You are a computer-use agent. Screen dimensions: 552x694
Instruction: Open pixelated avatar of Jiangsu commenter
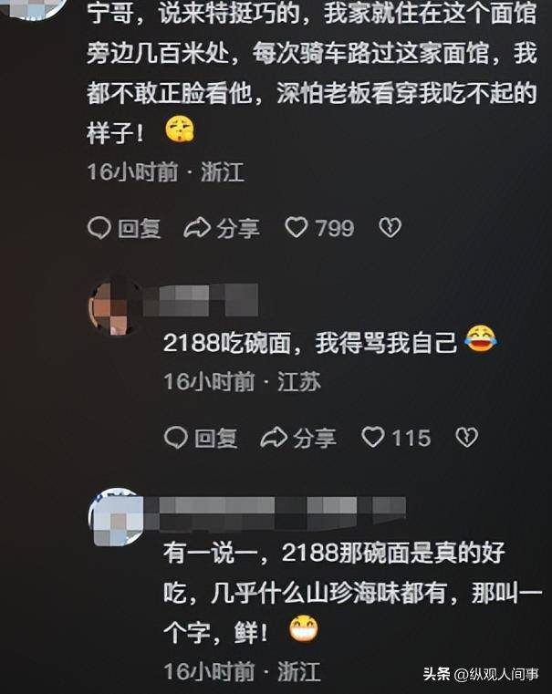[112, 307]
